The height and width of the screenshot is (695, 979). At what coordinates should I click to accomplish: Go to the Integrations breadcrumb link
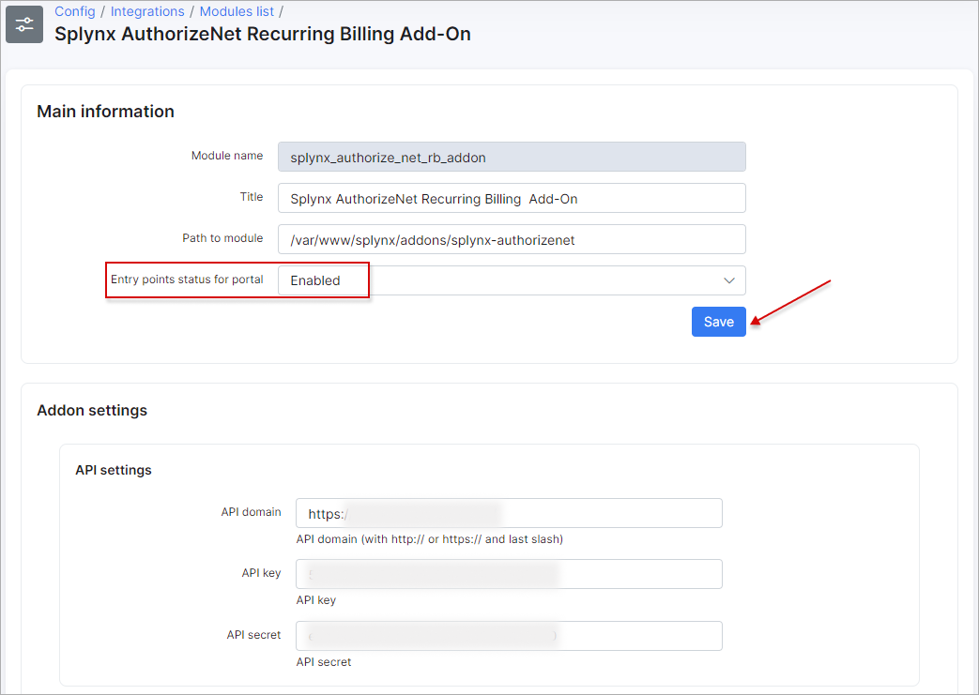147,11
